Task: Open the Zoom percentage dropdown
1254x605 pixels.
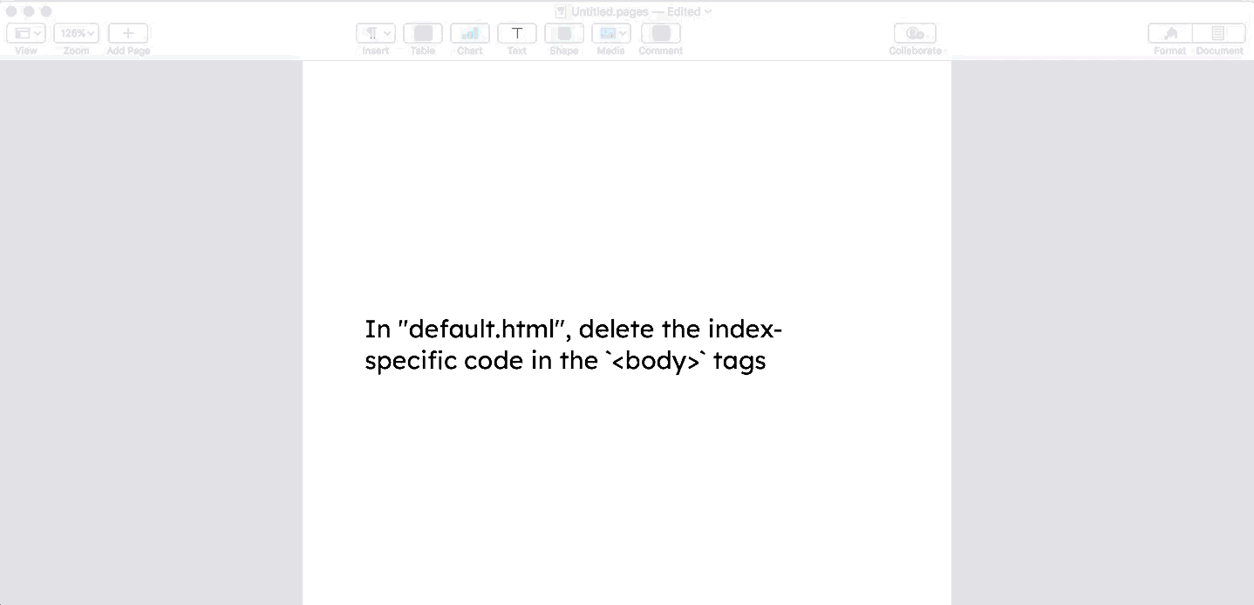Action: coord(76,33)
